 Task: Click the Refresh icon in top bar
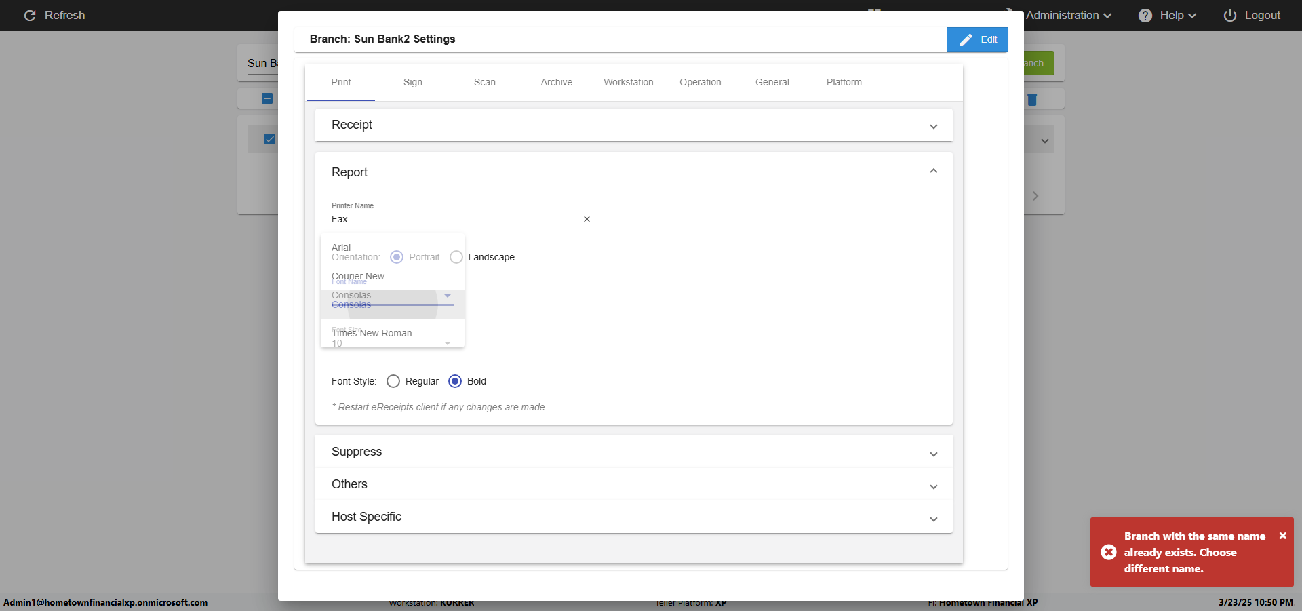[x=30, y=15]
